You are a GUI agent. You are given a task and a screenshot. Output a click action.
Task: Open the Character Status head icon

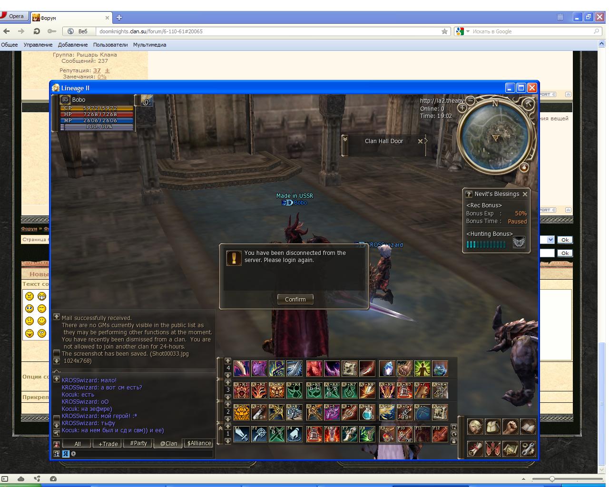tap(474, 427)
